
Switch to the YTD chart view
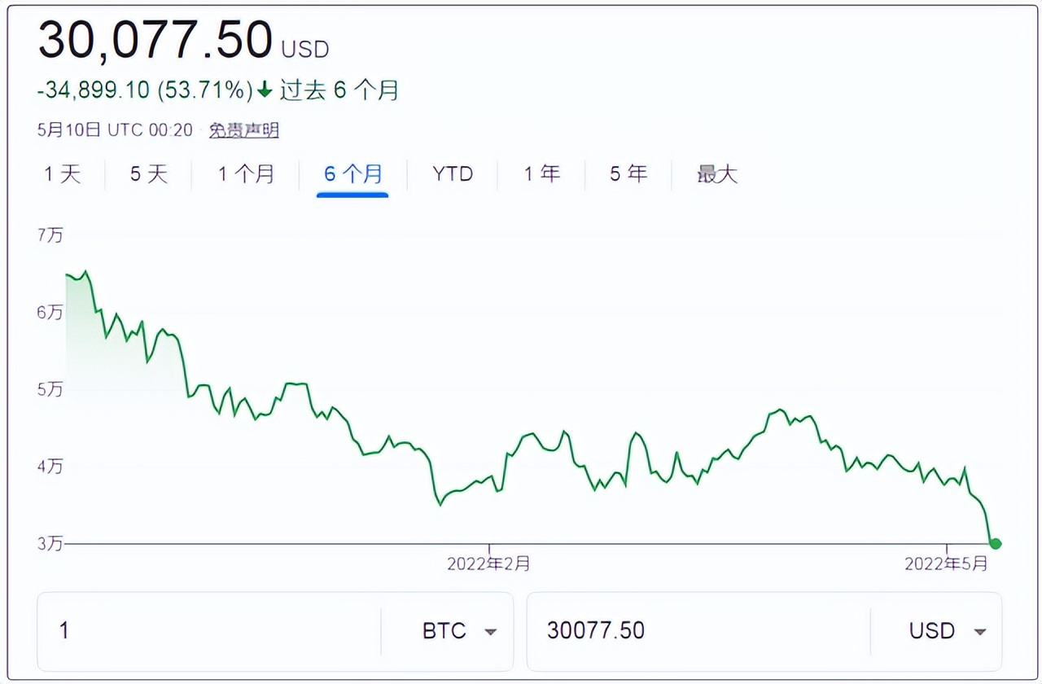tap(453, 173)
